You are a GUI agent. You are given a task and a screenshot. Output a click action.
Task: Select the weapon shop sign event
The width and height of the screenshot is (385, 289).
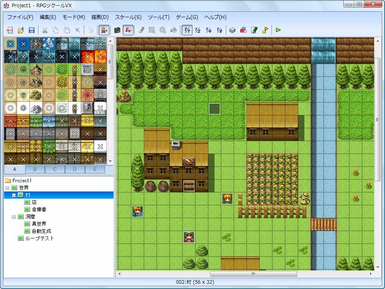[x=189, y=161]
